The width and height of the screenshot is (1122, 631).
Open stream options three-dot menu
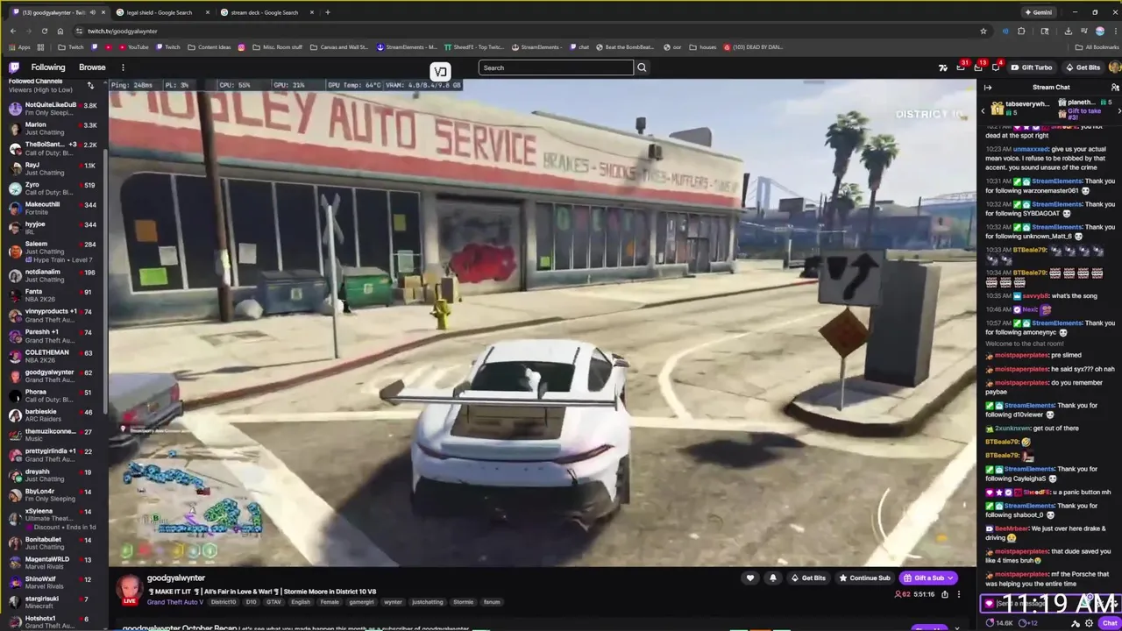[958, 594]
